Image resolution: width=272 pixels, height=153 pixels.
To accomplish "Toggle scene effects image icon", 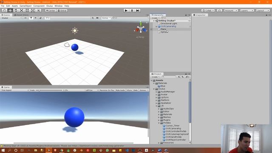I will click(41, 18).
